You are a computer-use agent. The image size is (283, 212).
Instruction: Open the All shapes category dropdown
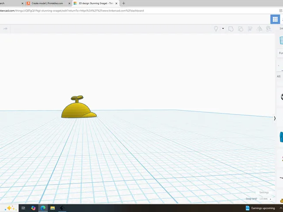click(x=279, y=76)
